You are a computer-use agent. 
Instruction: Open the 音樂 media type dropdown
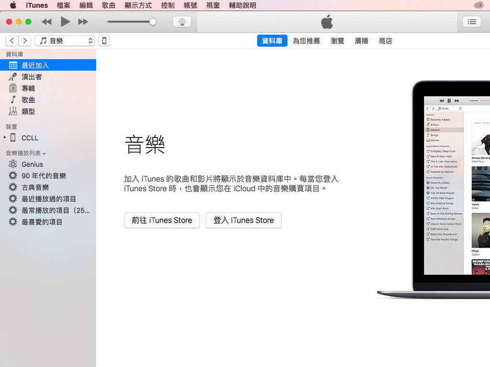[x=65, y=41]
